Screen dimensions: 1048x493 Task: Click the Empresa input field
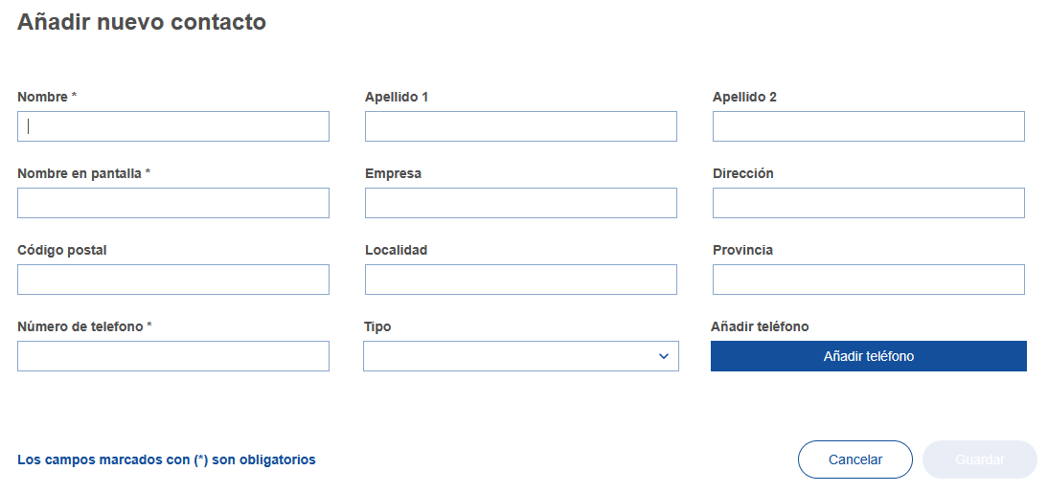(520, 203)
